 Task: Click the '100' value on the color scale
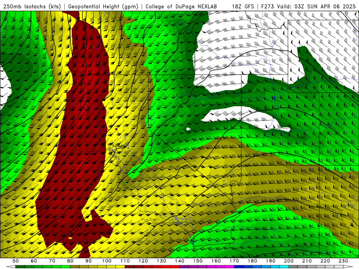107,261
